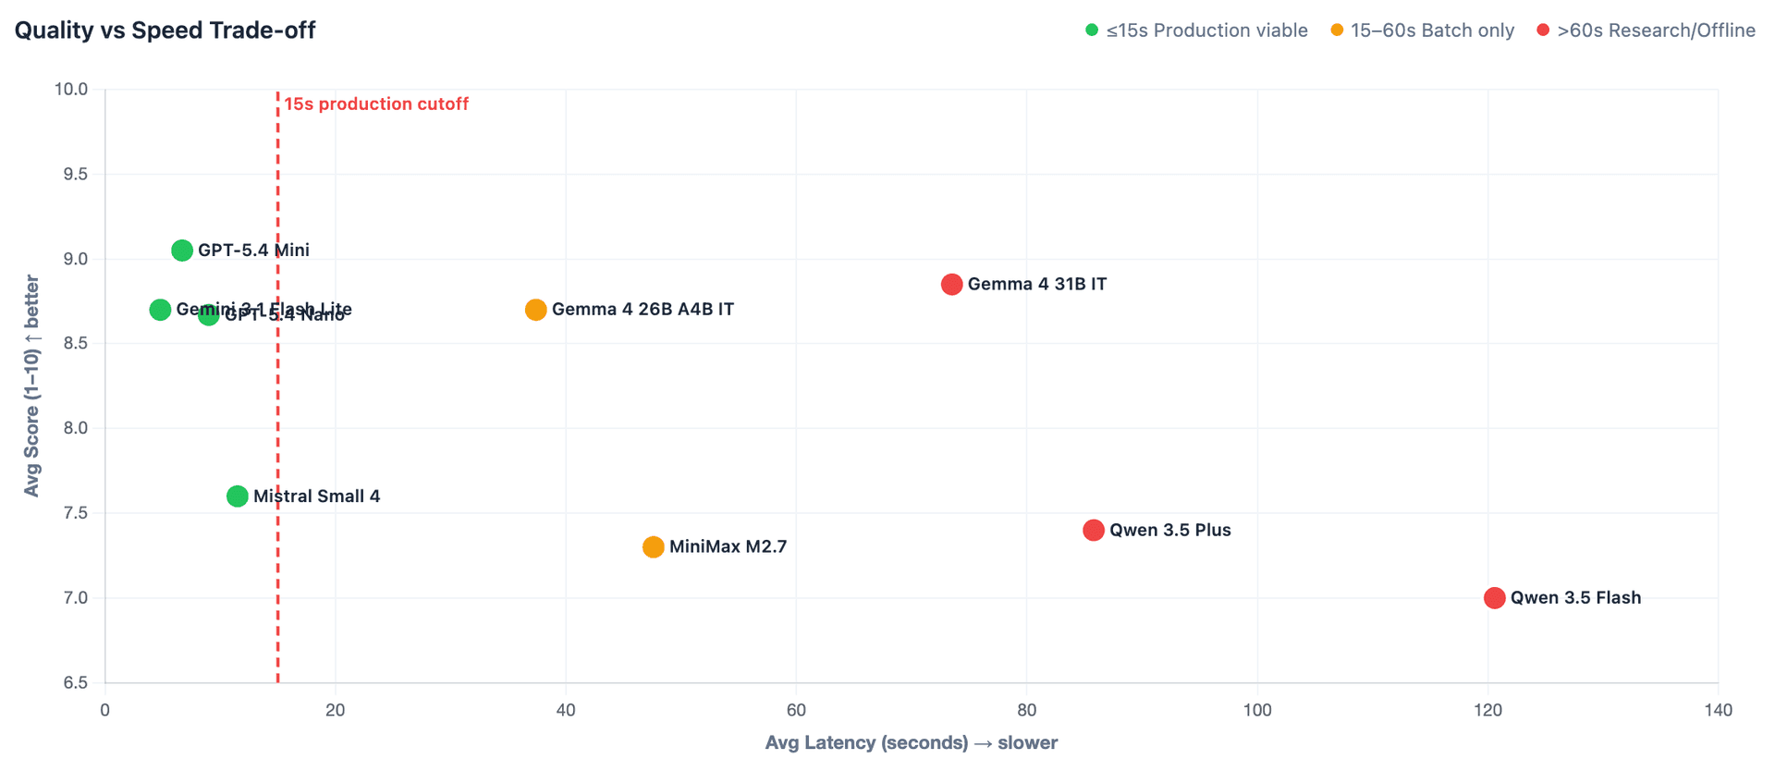
Task: Select the MiniMax M2.7 orange data point
Action: [654, 547]
